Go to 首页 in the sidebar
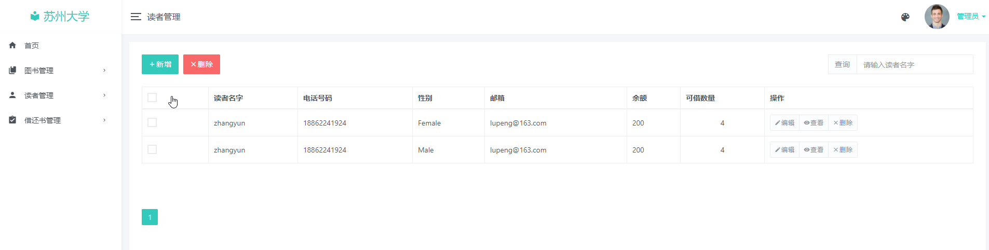The width and height of the screenshot is (989, 250). tap(32, 46)
